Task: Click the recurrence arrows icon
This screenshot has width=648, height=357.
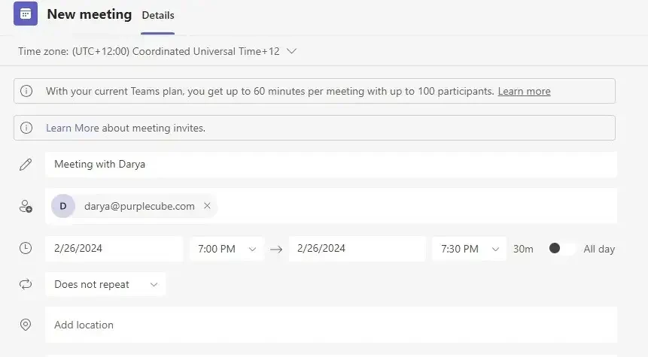Action: tap(26, 284)
